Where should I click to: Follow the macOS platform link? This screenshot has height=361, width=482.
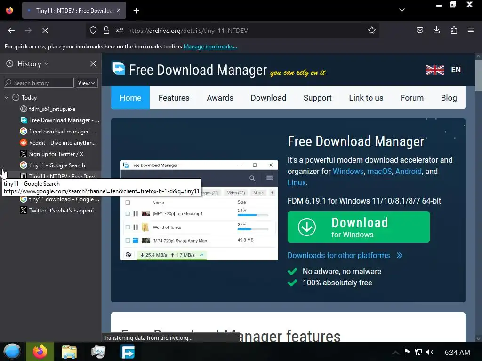coord(379,171)
